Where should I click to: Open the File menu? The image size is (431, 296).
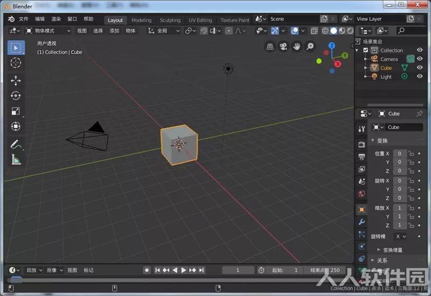click(x=23, y=19)
